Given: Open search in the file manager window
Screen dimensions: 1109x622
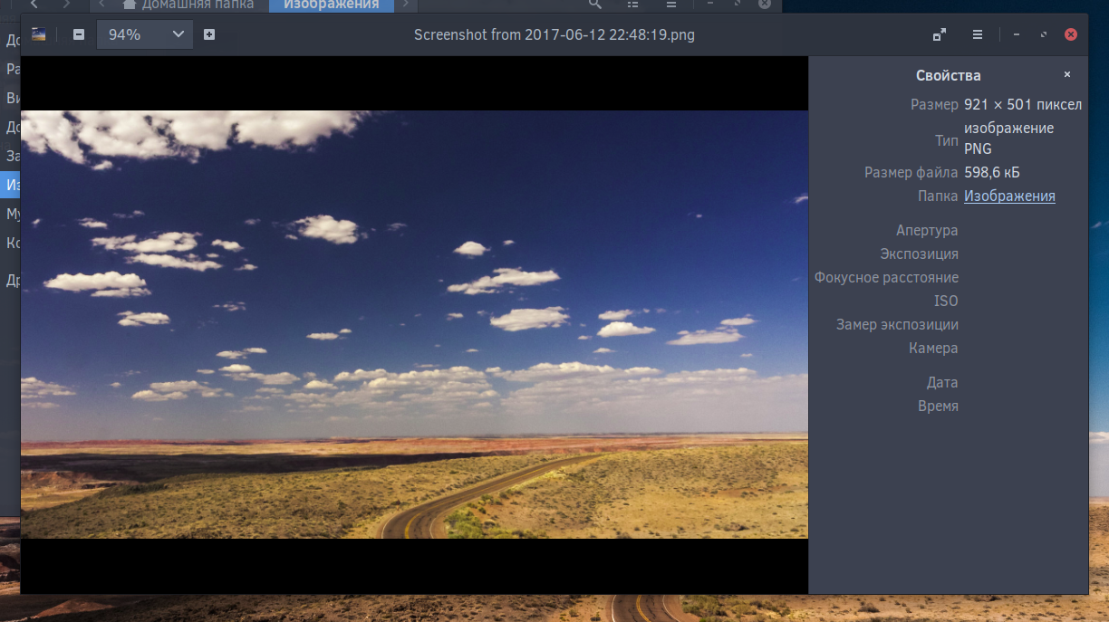Looking at the screenshot, I should (x=594, y=5).
